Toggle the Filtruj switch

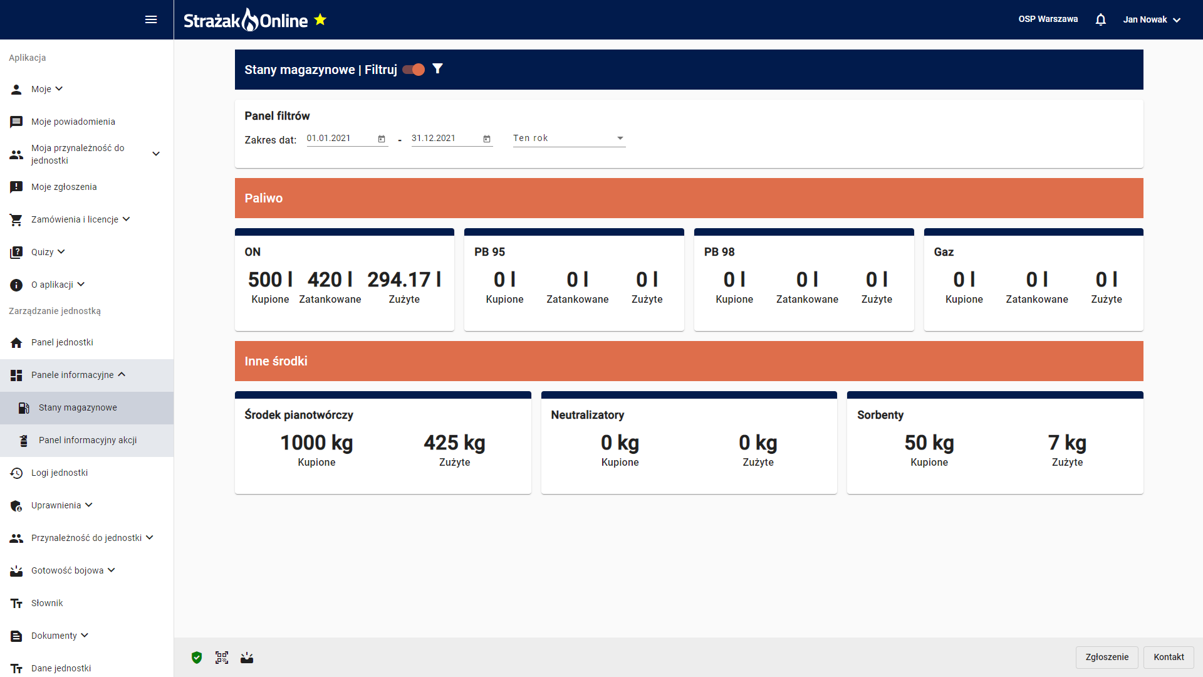414,70
